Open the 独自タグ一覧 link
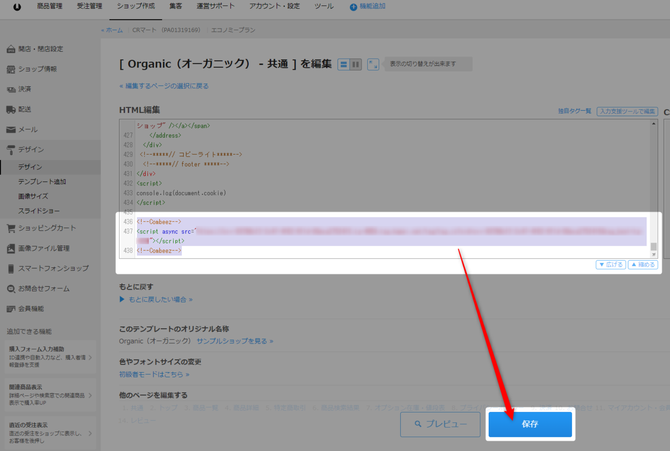Image resolution: width=670 pixels, height=451 pixels. (x=575, y=111)
